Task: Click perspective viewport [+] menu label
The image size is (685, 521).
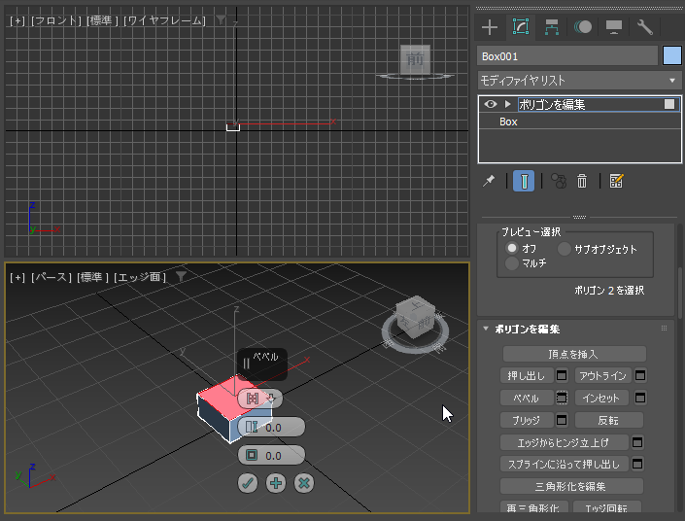Action: click(x=17, y=277)
